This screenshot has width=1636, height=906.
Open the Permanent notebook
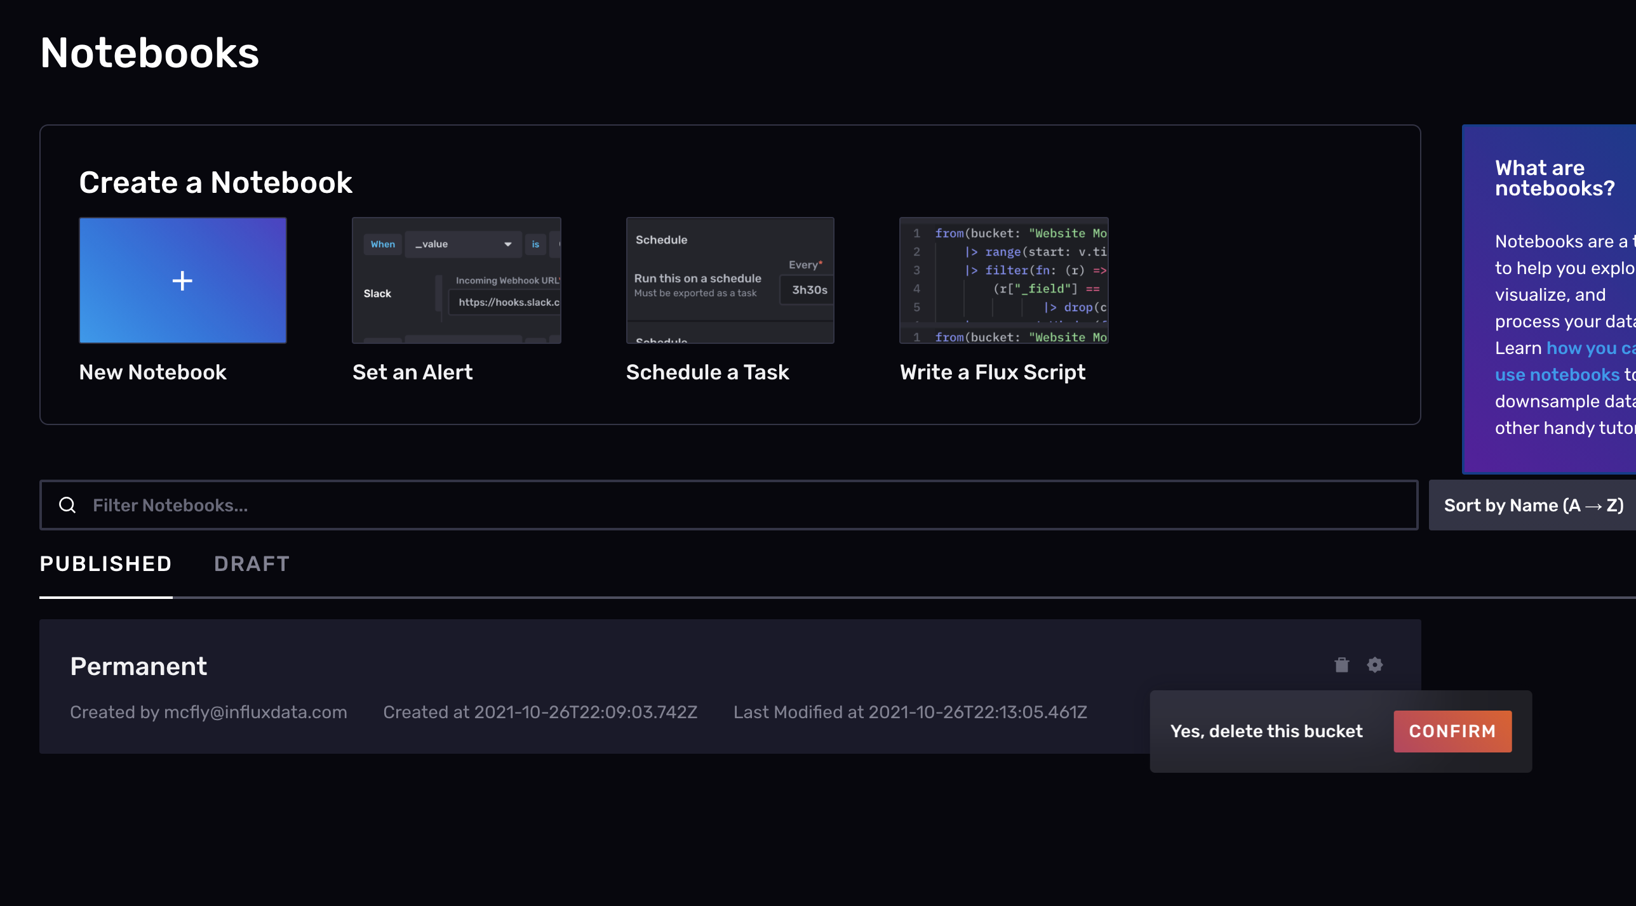pyautogui.click(x=139, y=665)
